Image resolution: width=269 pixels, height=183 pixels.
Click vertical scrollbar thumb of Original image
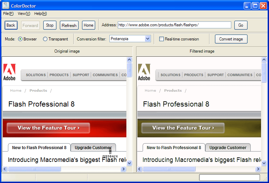pyautogui.click(x=129, y=70)
